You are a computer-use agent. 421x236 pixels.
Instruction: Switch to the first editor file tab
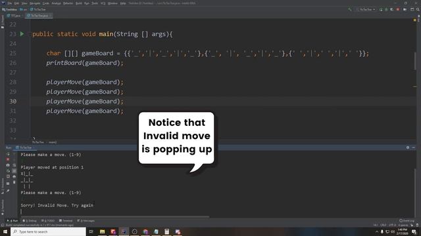(14, 16)
